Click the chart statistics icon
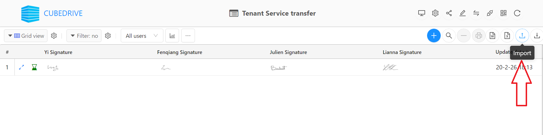The width and height of the screenshot is (543, 135). [172, 36]
